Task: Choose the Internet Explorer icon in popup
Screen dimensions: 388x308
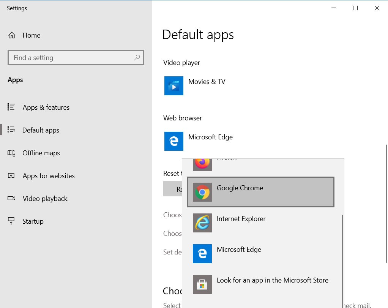Action: tap(202, 223)
